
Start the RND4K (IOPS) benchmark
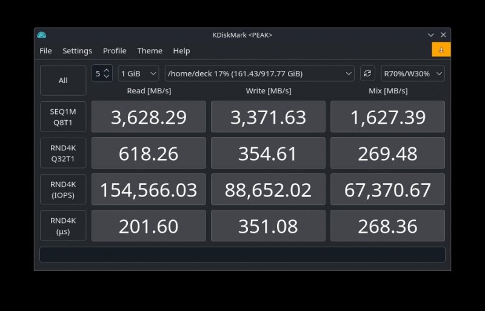tap(63, 189)
